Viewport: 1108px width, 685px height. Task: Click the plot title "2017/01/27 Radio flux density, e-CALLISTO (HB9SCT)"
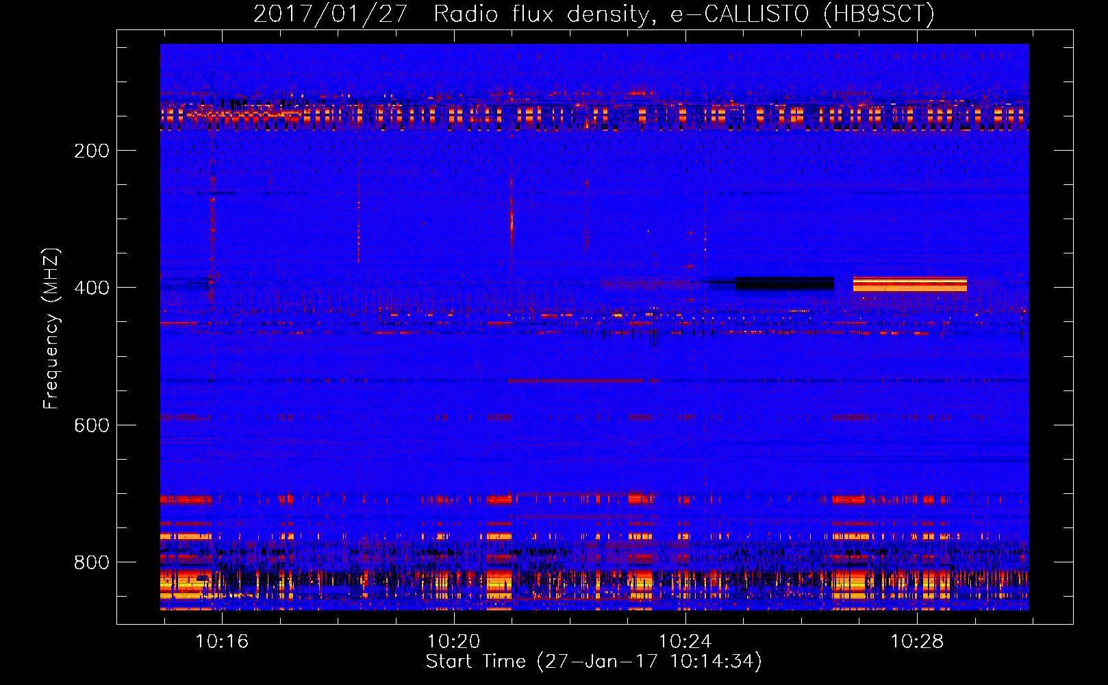point(594,14)
